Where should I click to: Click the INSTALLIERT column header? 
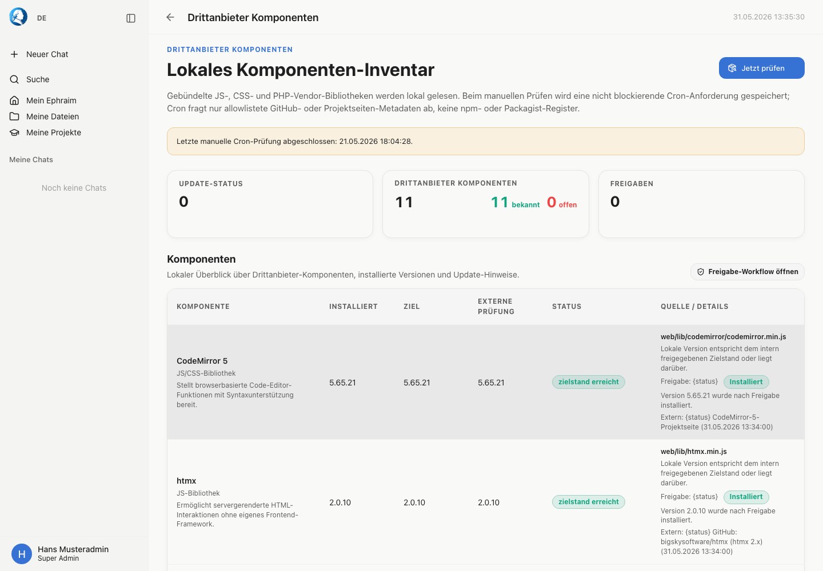pos(353,307)
